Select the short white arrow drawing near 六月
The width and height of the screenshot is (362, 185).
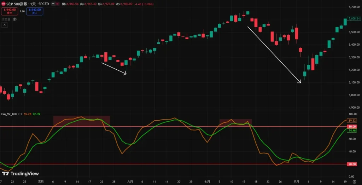pyautogui.click(x=114, y=68)
